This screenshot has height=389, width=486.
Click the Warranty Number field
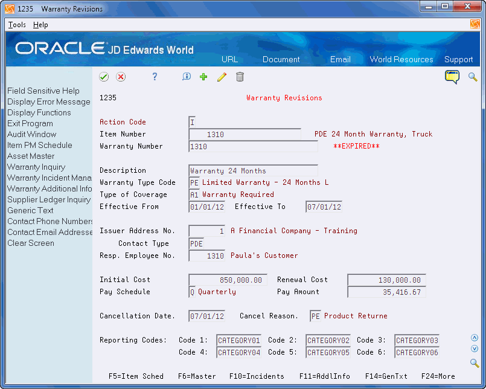[253, 146]
